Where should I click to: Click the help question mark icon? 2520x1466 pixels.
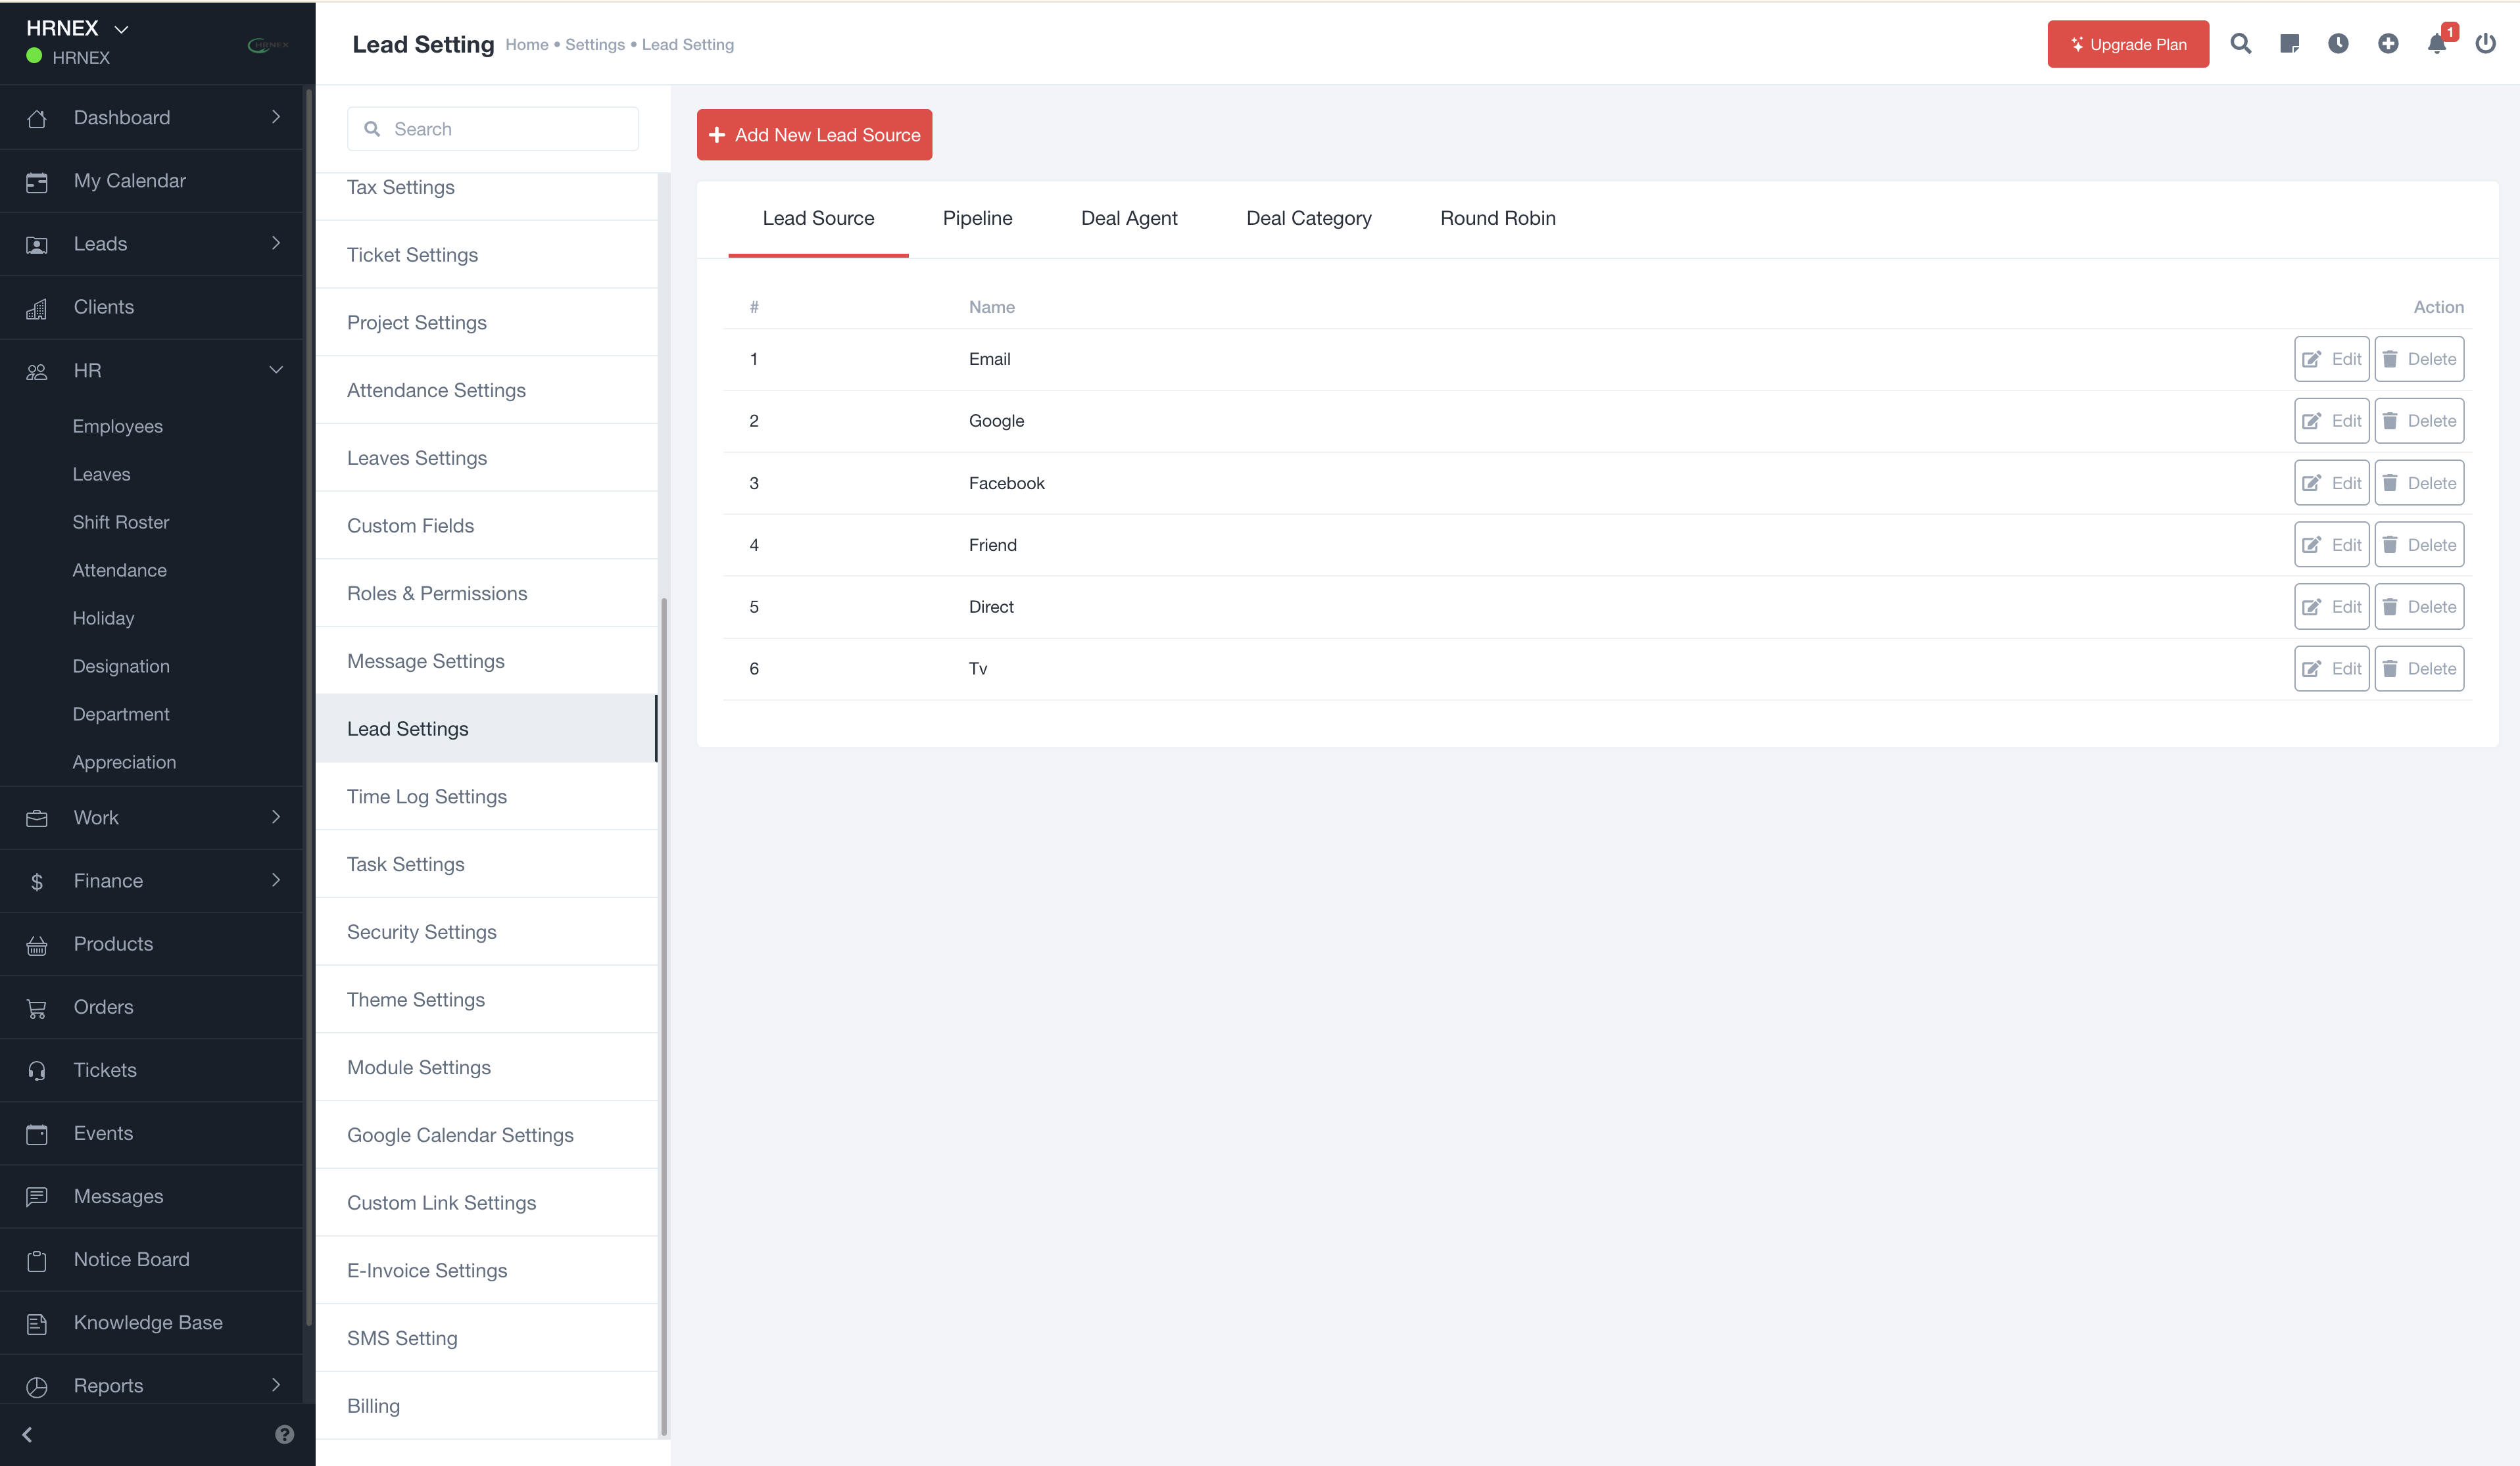click(284, 1434)
